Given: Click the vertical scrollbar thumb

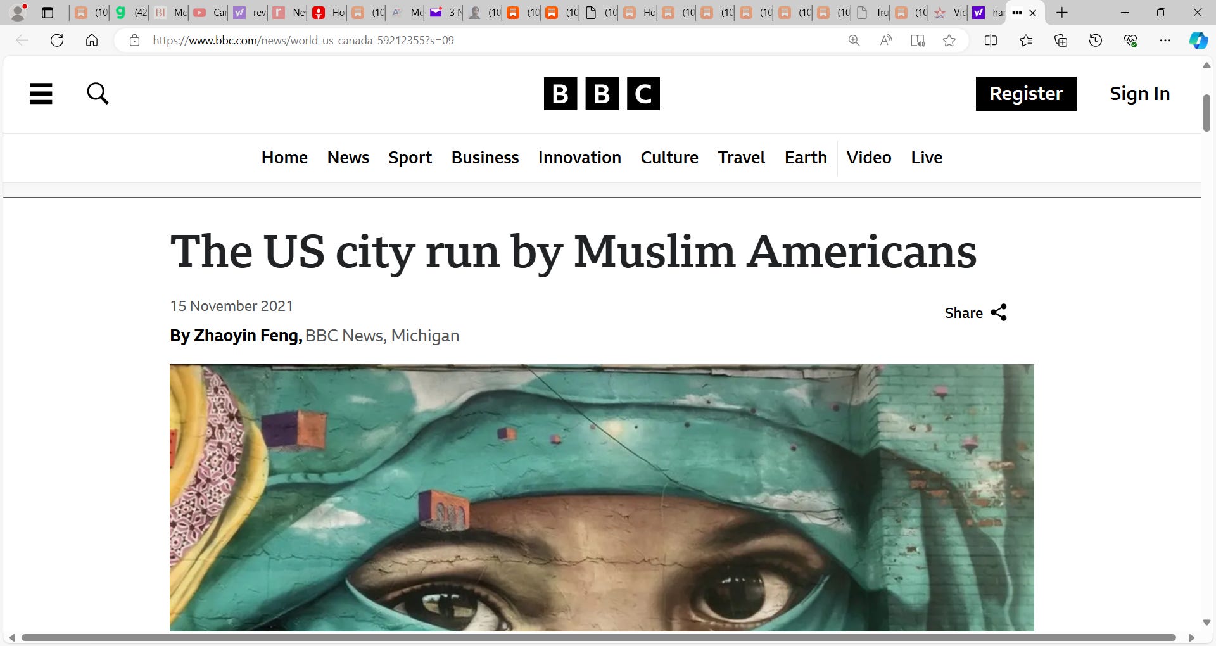Looking at the screenshot, I should pos(1207,113).
